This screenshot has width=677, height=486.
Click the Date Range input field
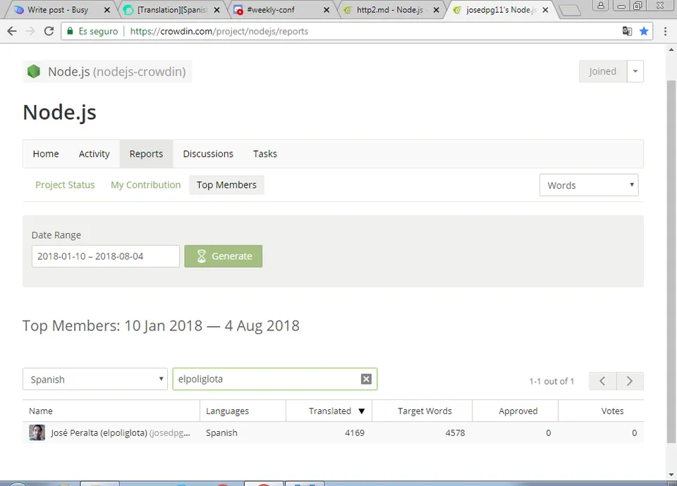(x=105, y=256)
